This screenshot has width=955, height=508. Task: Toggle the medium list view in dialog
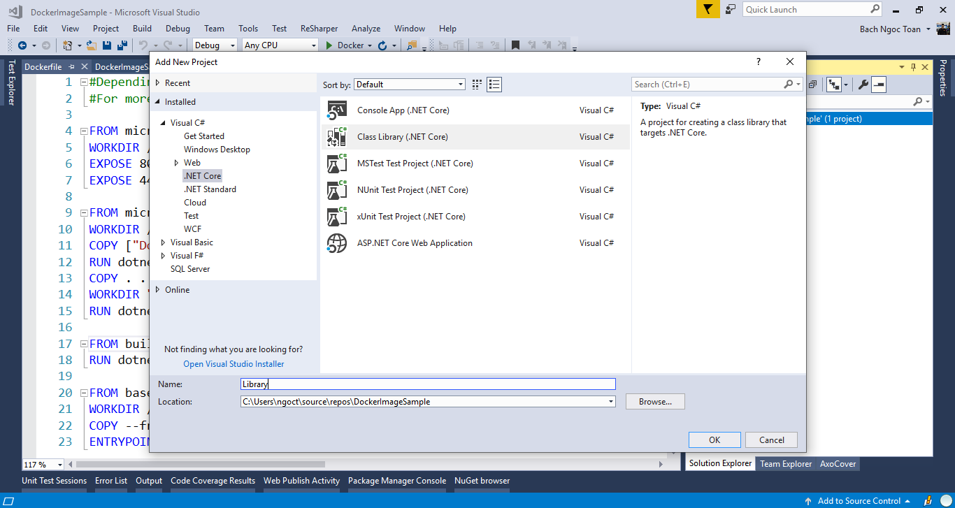tap(494, 85)
